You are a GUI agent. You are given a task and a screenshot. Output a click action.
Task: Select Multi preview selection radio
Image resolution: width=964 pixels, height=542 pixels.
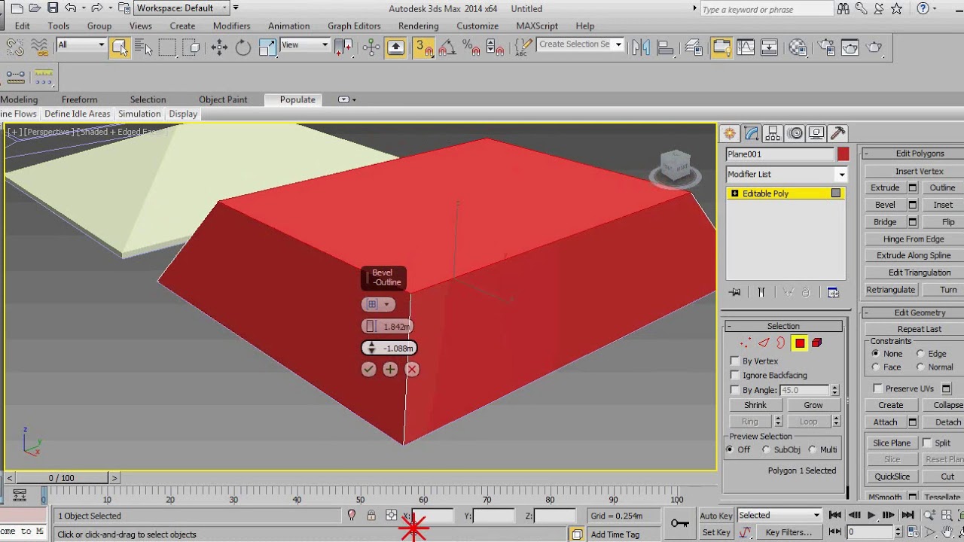(x=812, y=449)
